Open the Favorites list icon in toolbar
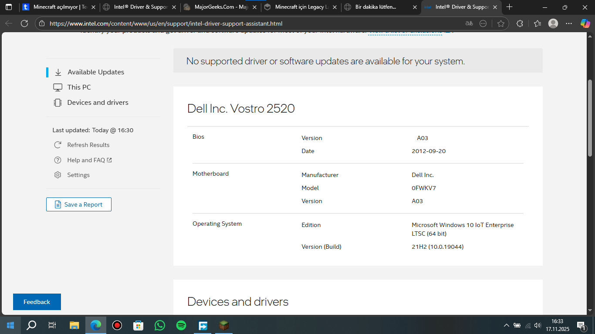 click(x=538, y=23)
